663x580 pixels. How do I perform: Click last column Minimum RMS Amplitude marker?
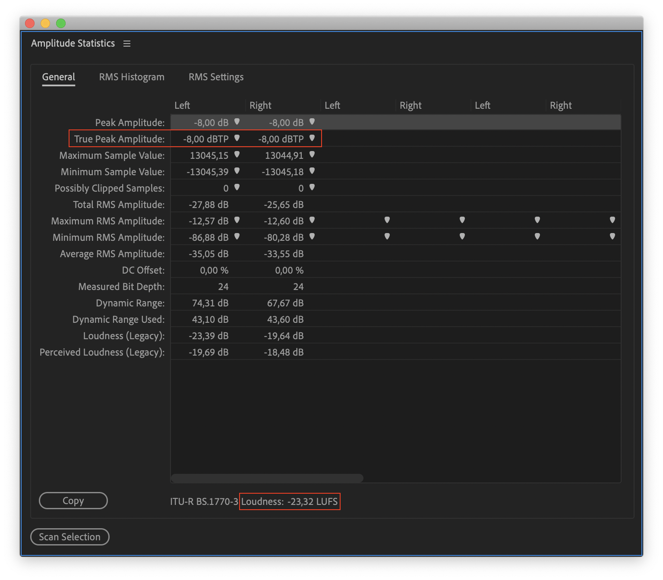pyautogui.click(x=612, y=237)
